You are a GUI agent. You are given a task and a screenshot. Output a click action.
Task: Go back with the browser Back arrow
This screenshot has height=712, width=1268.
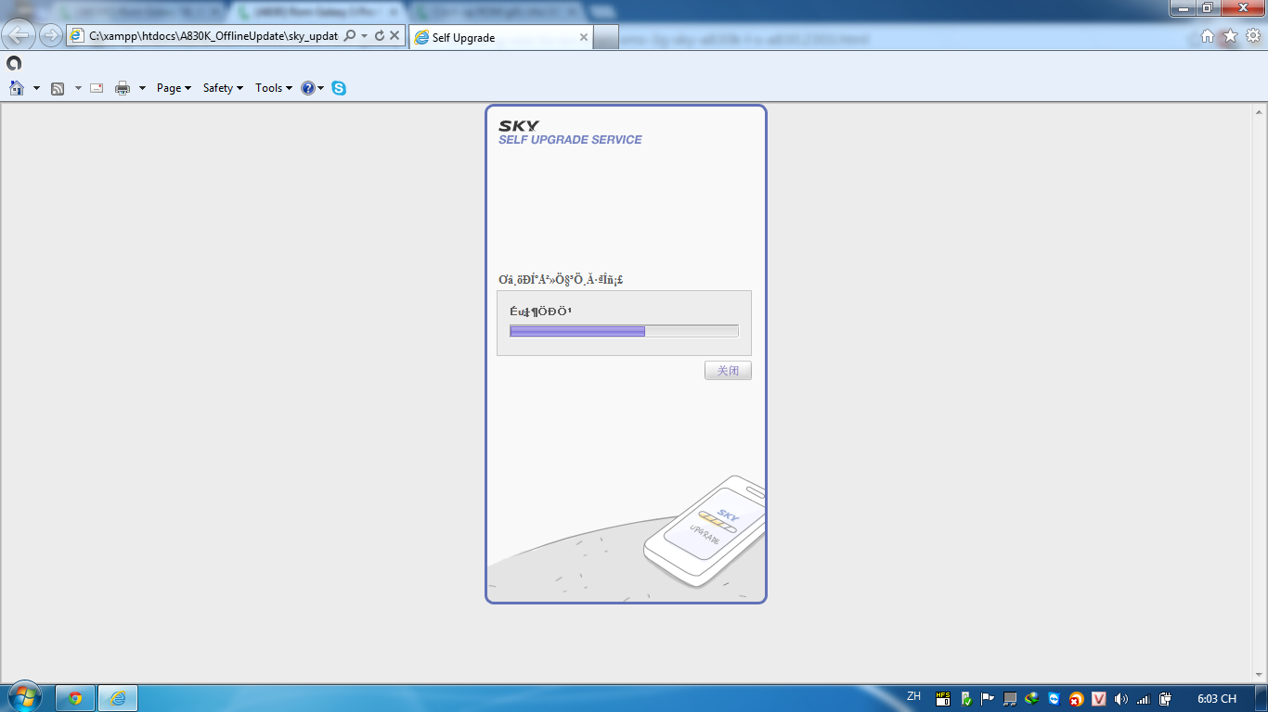19,35
